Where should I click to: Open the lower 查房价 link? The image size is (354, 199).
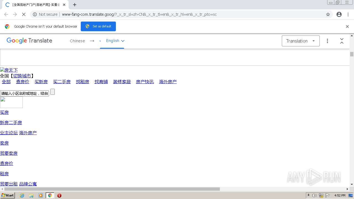tap(7, 164)
